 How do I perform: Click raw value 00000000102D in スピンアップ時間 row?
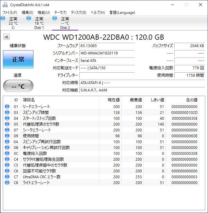pos(185,112)
